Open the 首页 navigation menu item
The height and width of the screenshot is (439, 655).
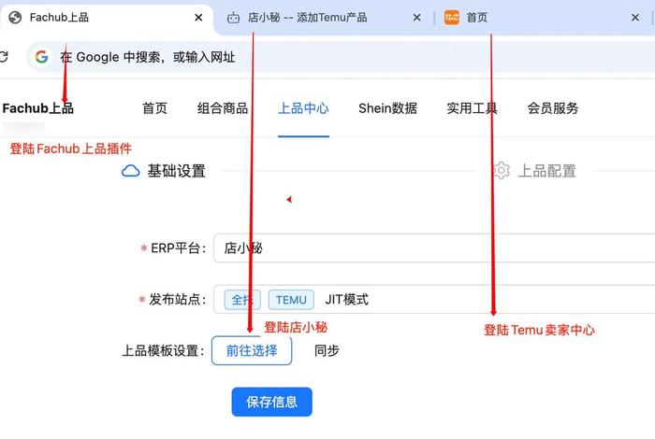click(x=154, y=108)
